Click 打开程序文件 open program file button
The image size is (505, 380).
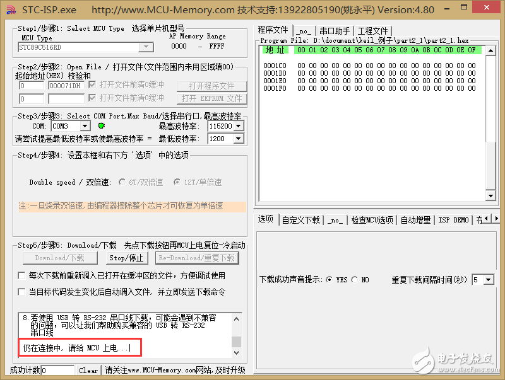coord(211,86)
